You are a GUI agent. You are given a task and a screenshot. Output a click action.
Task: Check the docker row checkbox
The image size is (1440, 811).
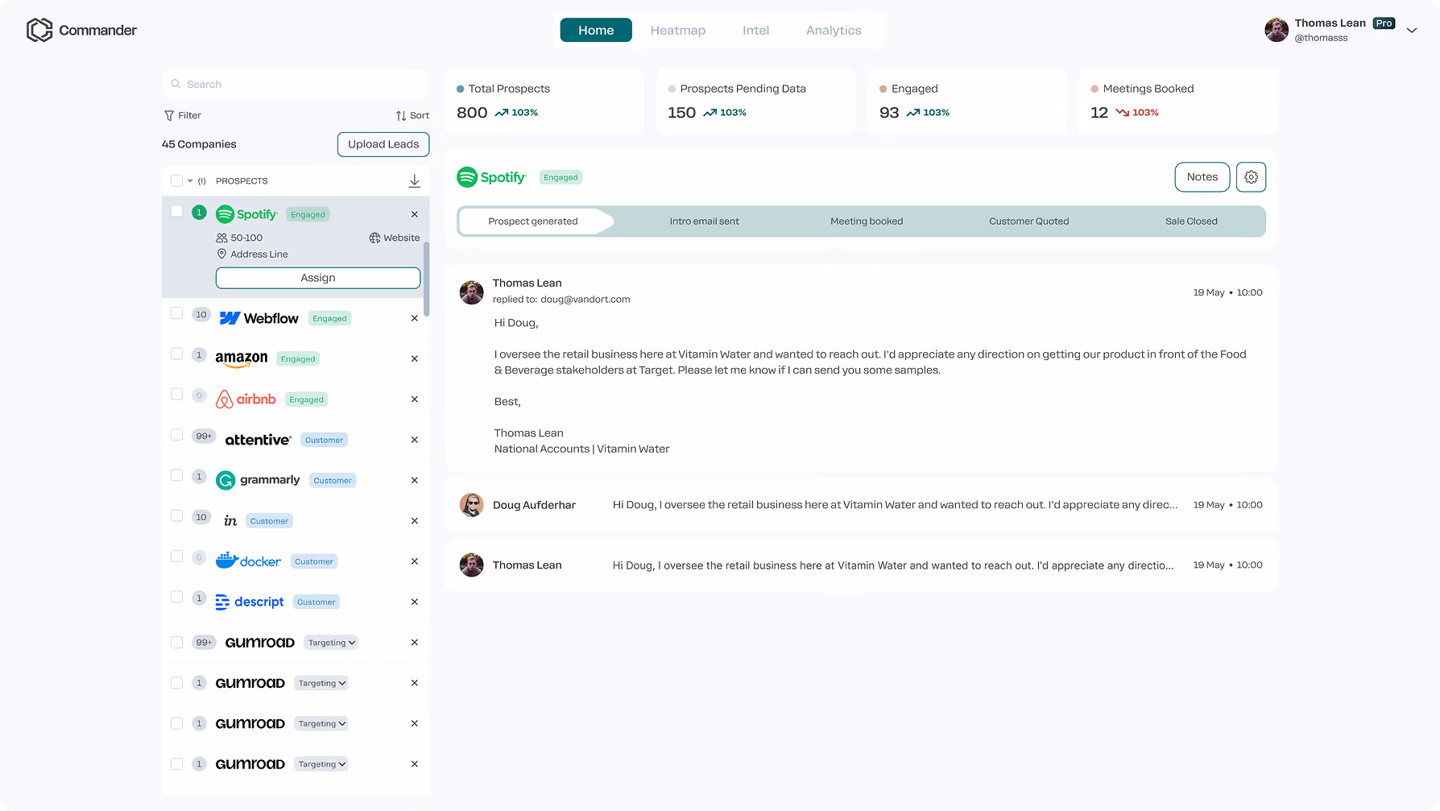176,557
